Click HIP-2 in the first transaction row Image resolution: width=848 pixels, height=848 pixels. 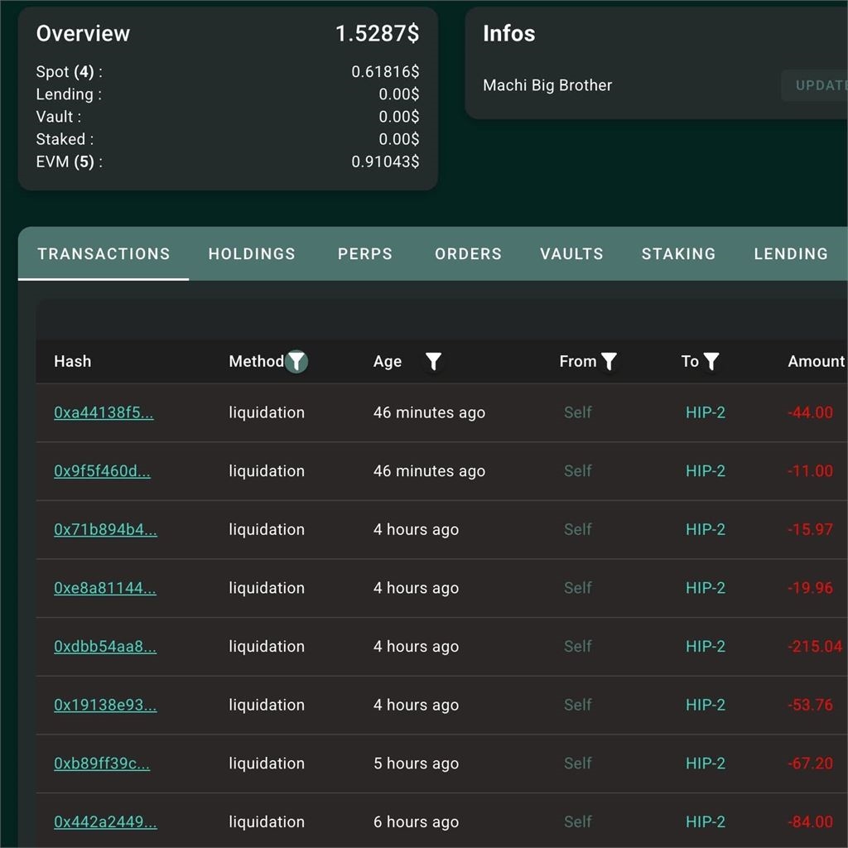[x=706, y=412]
